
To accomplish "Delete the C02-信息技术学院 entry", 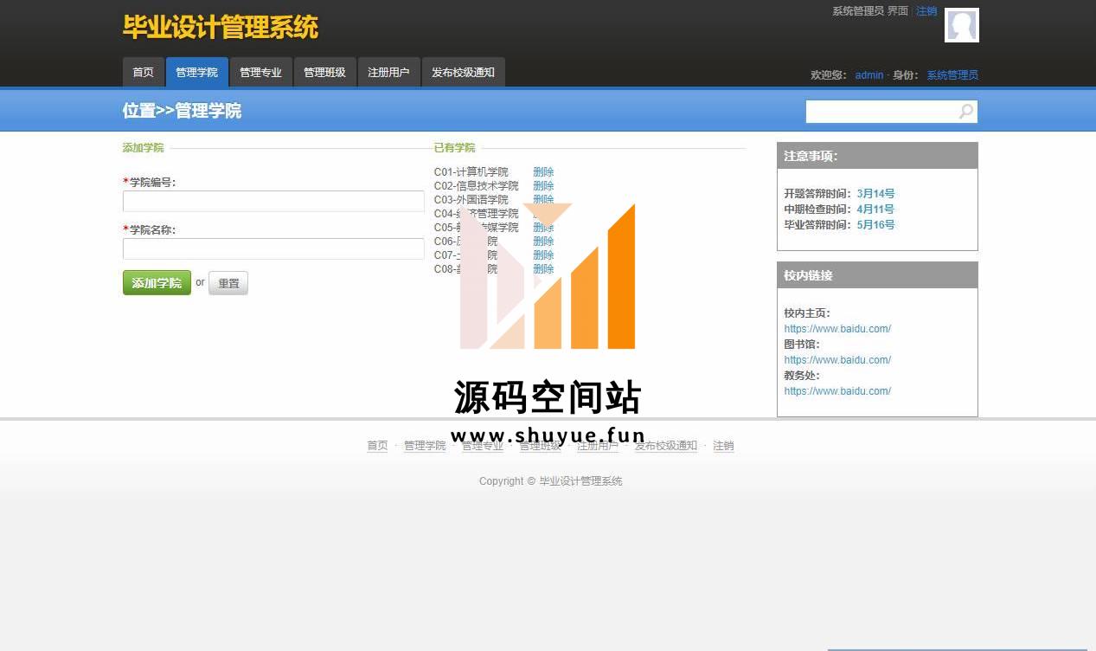I will (x=543, y=186).
